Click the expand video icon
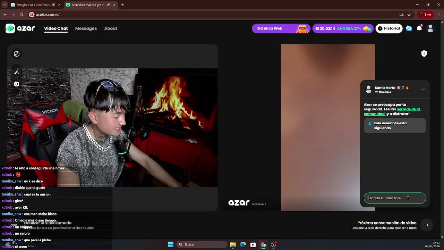 [17, 54]
